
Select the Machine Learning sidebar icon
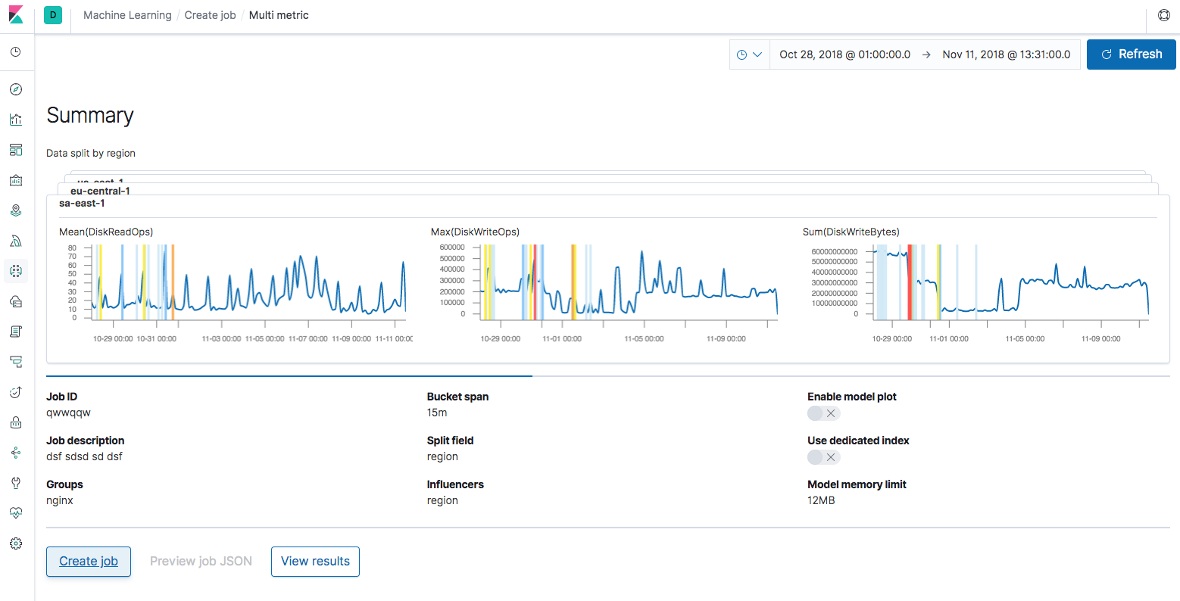tap(16, 271)
